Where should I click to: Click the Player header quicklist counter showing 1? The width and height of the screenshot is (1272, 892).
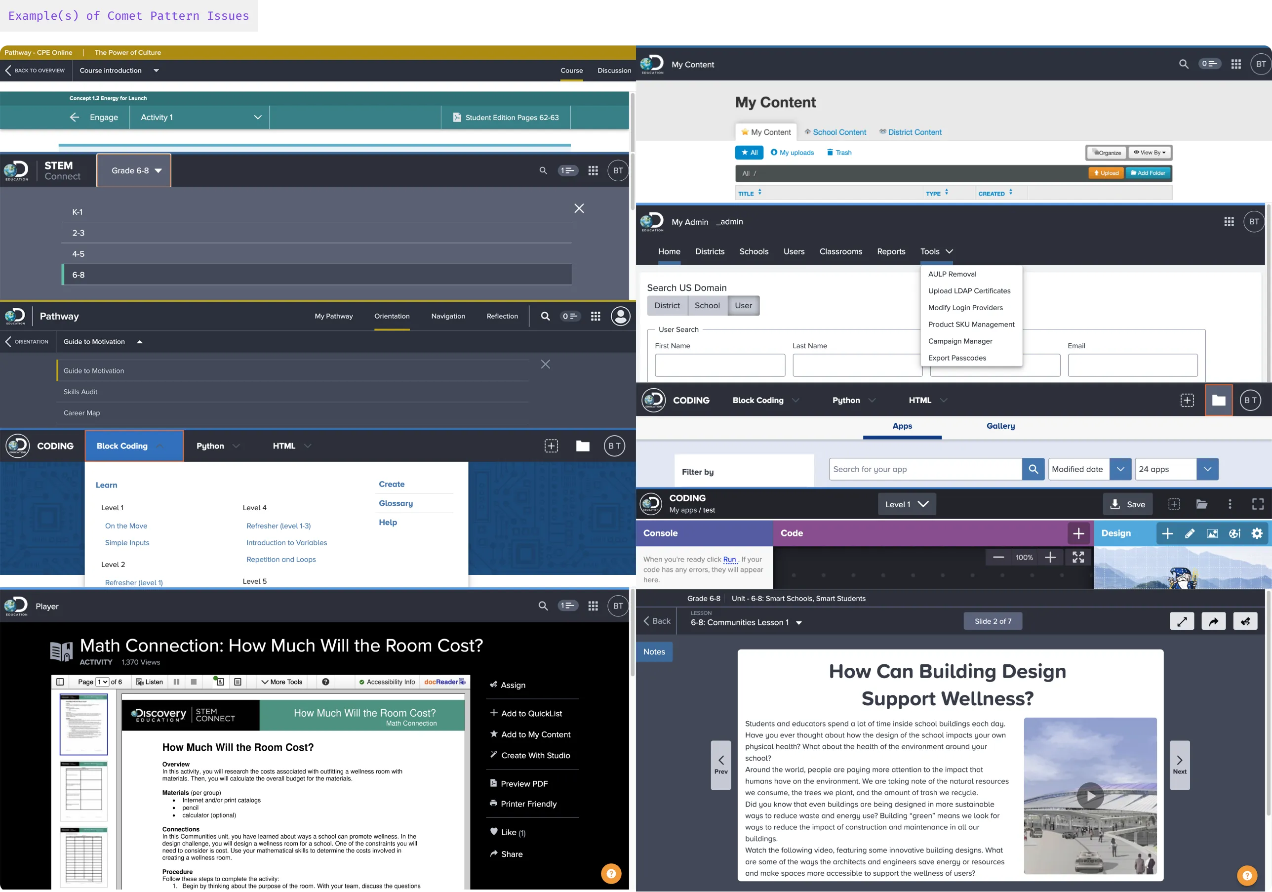click(567, 606)
